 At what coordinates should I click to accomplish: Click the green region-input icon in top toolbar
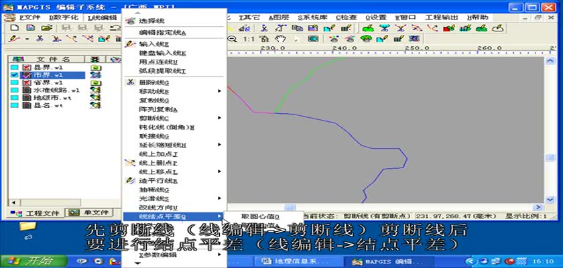[368, 28]
